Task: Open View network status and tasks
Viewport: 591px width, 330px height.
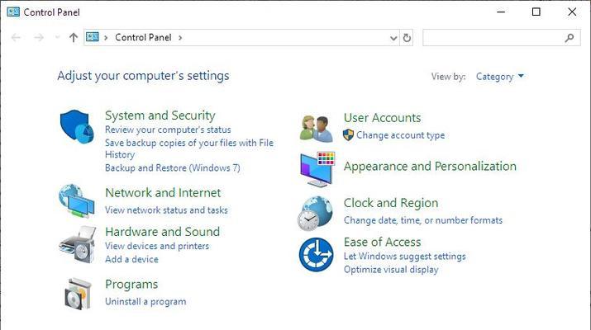Action: 166,210
